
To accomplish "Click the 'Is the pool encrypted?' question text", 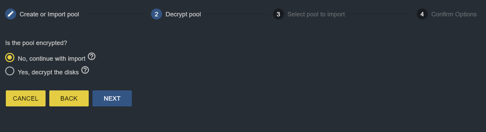I will [36, 43].
